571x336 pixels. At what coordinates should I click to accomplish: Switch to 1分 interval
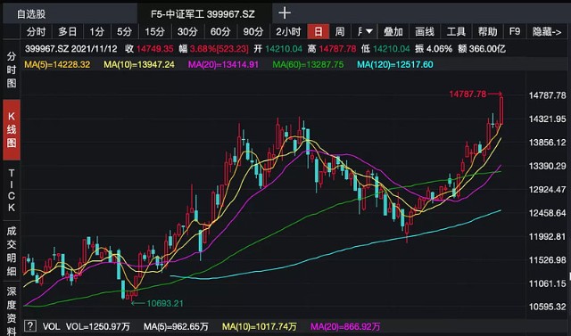(x=97, y=31)
